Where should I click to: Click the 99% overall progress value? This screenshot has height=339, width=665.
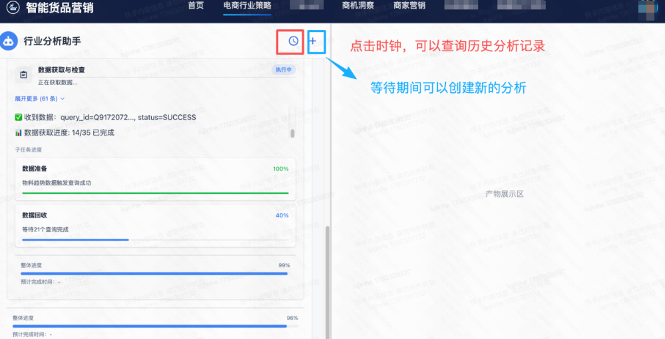click(x=284, y=265)
